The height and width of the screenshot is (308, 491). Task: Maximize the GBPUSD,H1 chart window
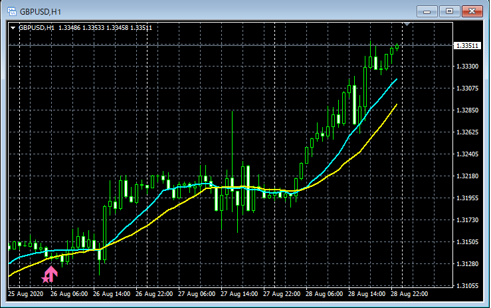click(449, 11)
